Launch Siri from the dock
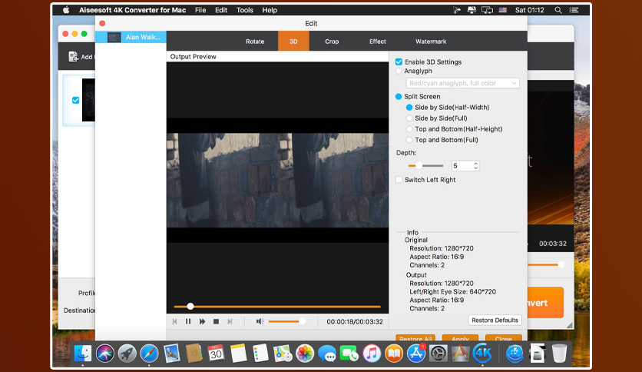The image size is (642, 372). tap(104, 353)
